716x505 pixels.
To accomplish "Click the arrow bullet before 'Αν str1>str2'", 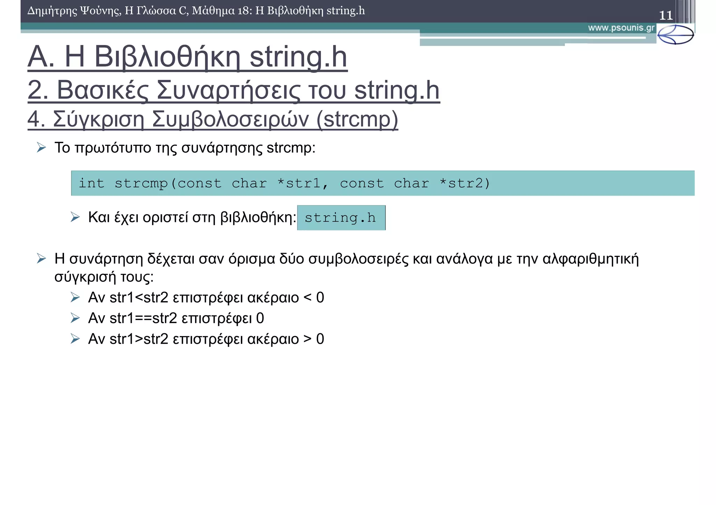I will click(75, 339).
